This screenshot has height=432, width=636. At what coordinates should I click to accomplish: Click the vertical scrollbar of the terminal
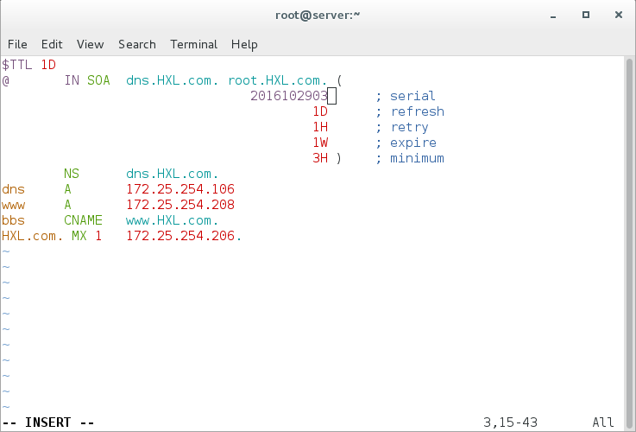(x=629, y=244)
